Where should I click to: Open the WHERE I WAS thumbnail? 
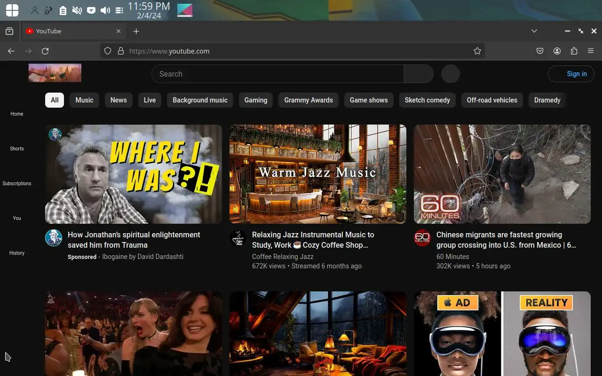click(134, 174)
